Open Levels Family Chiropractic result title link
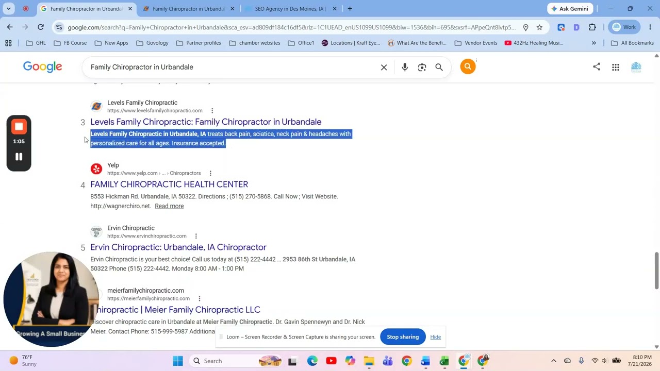Screen dimensions: 660x371 click(x=206, y=122)
